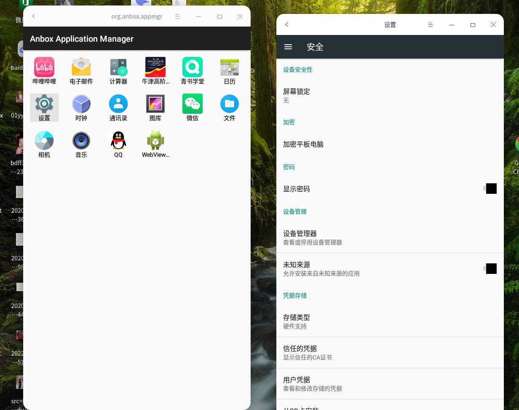519x410 pixels.
Task: Launch the 时钟 clock app
Action: (81, 107)
